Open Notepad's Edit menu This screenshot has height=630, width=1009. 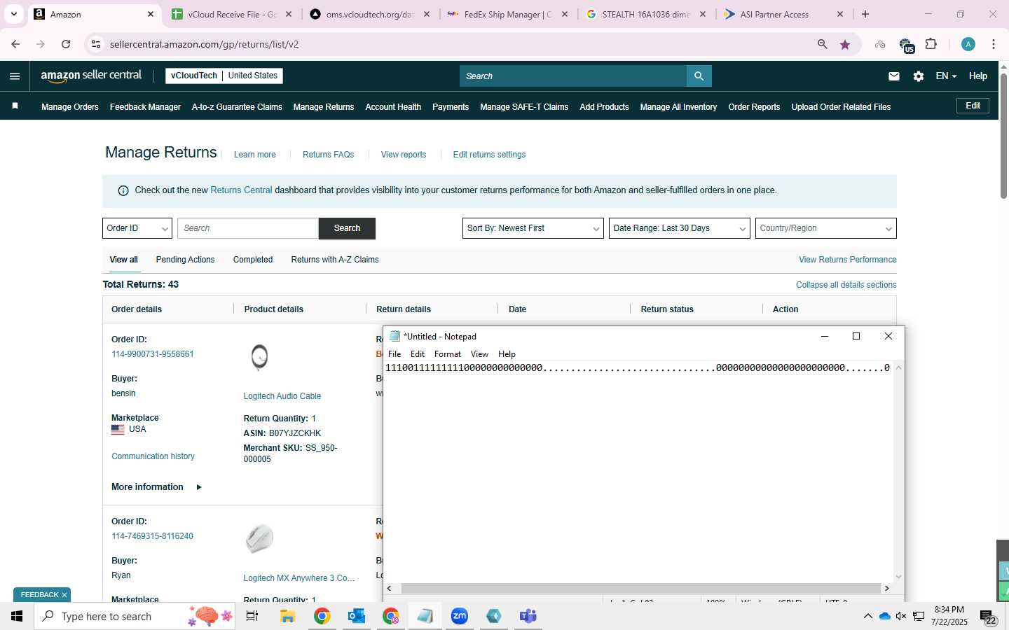click(x=418, y=354)
